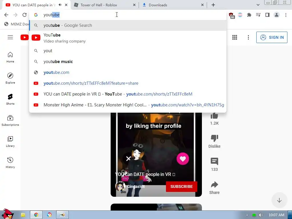The image size is (292, 219).
Task: Open the fourth taskbar application button
Action: [x=62, y=215]
